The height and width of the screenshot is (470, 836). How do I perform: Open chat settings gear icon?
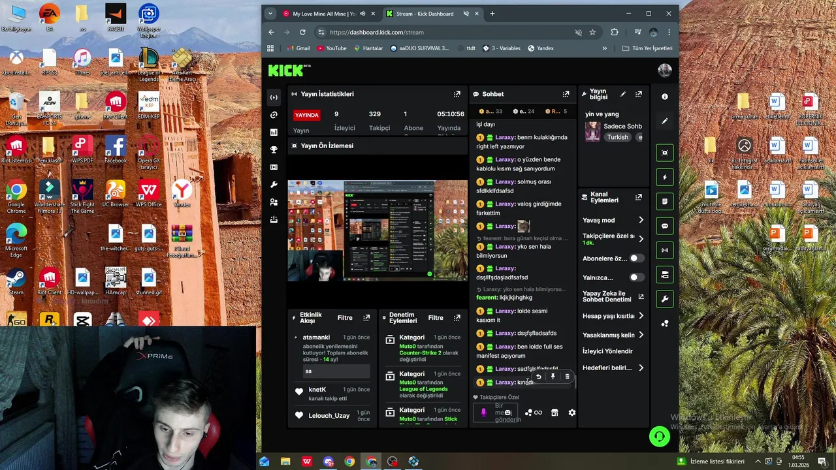click(571, 413)
